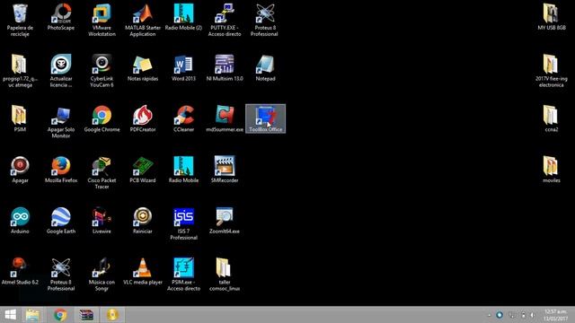Open the WinRAR taskbar icon

tap(86, 315)
